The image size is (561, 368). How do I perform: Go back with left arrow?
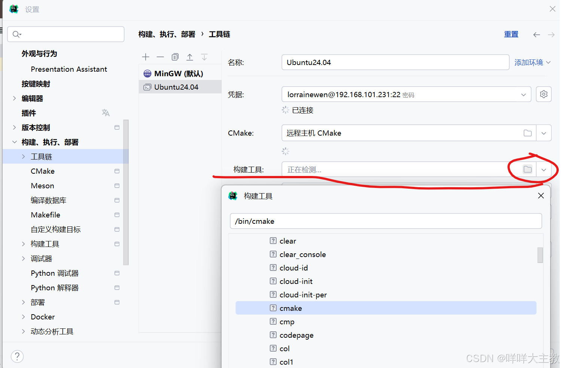[537, 35]
